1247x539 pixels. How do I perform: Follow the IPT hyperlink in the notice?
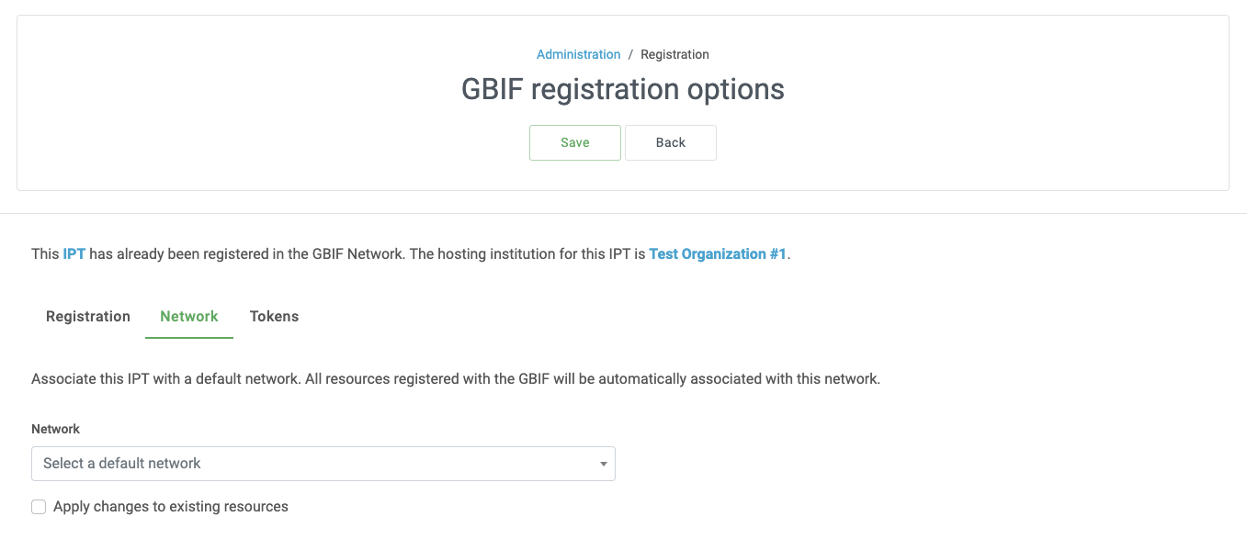[x=74, y=253]
